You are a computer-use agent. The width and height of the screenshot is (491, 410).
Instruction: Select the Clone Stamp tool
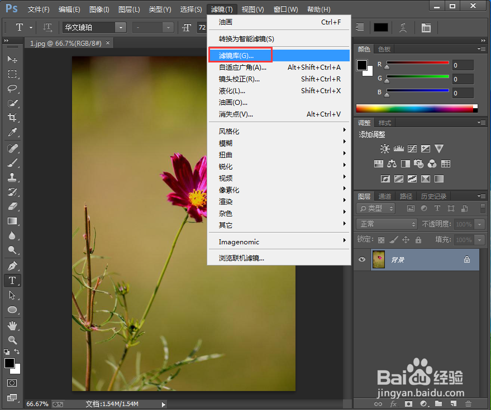click(x=12, y=177)
